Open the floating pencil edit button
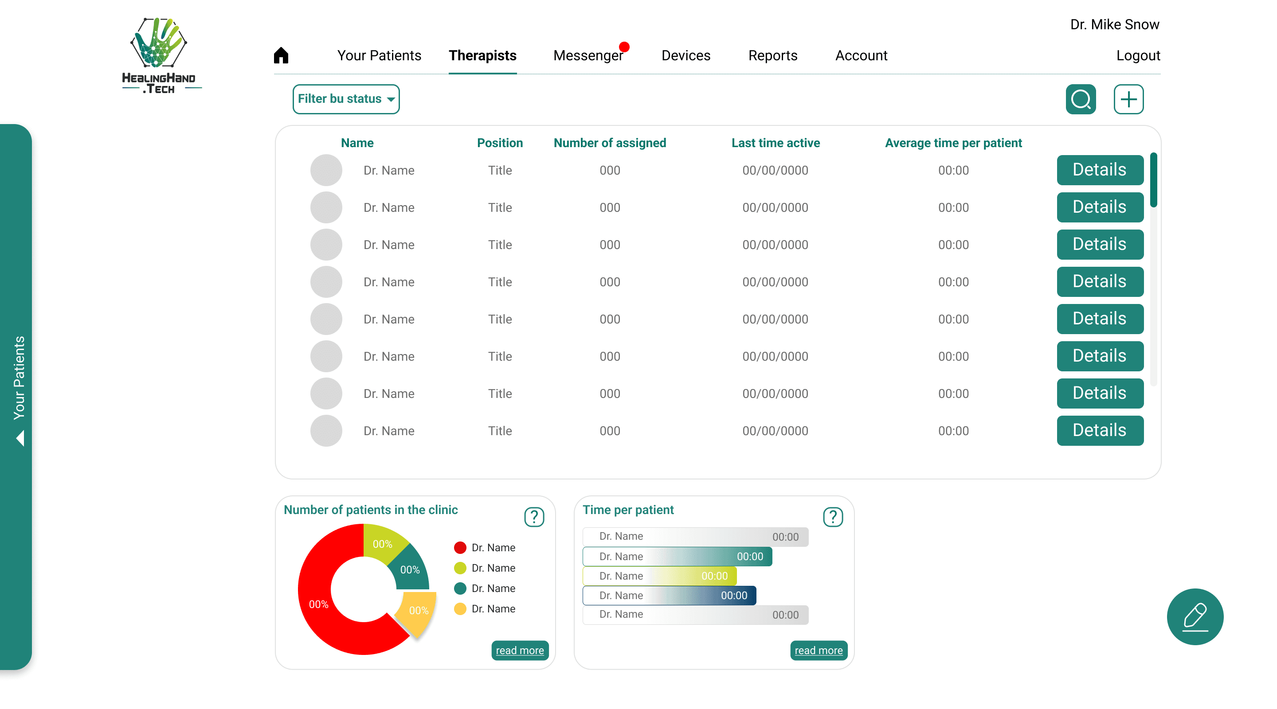 [x=1195, y=616]
